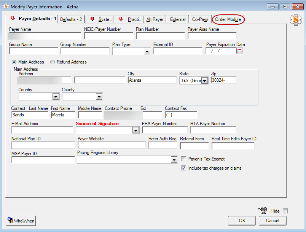
Task: Expand the Source of Signature dropdown
Action: (x=135, y=130)
